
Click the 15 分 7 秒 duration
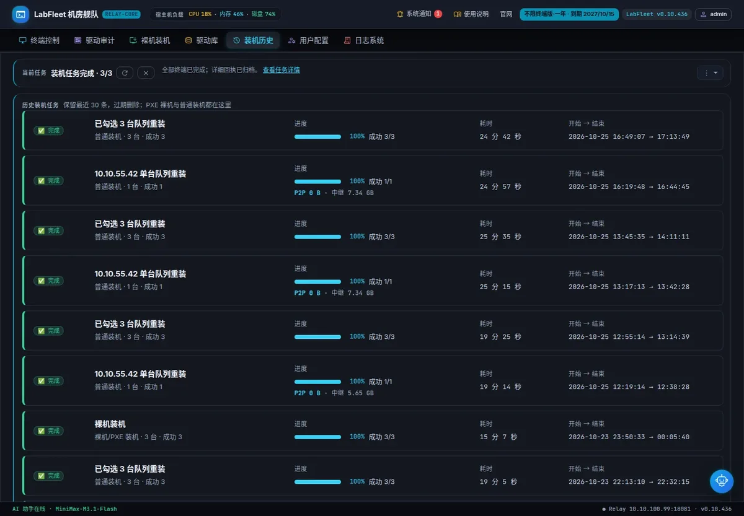(x=498, y=437)
